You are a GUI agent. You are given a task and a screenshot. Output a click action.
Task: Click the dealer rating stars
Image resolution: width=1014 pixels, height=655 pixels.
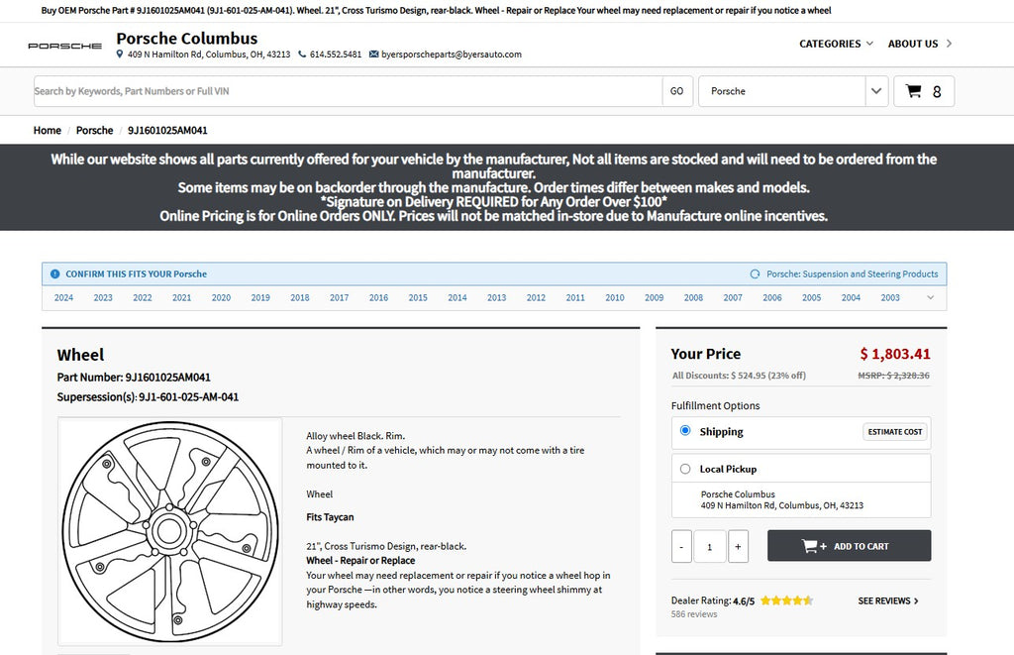786,600
